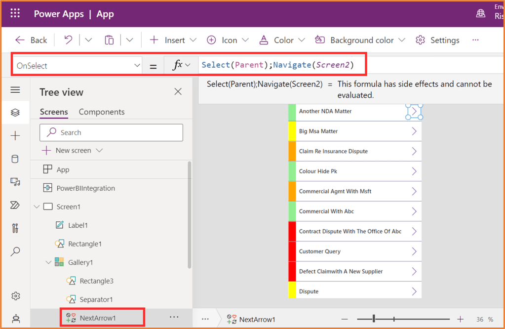This screenshot has width=505, height=329.
Task: Click the Search icon in left sidebar
Action: 15,252
